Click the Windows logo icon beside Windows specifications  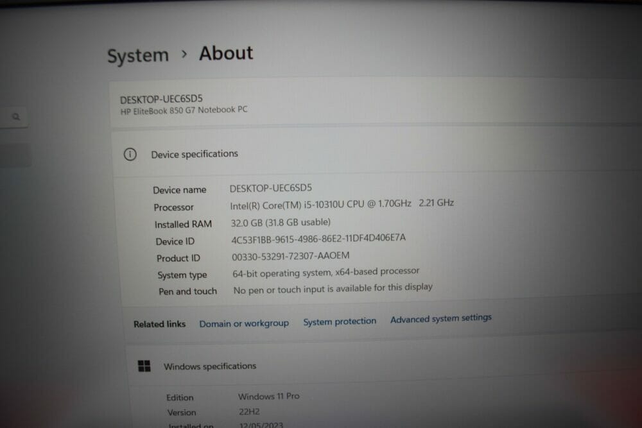click(144, 366)
